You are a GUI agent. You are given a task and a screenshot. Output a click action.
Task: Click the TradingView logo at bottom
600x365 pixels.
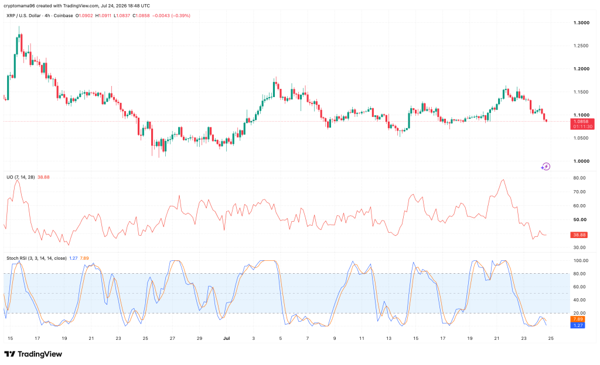(x=33, y=354)
